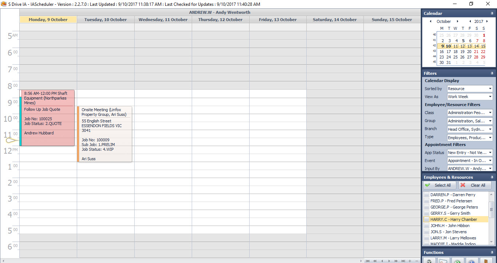Select the Thursday, 12 October column header
The image size is (497, 263).
220,20
